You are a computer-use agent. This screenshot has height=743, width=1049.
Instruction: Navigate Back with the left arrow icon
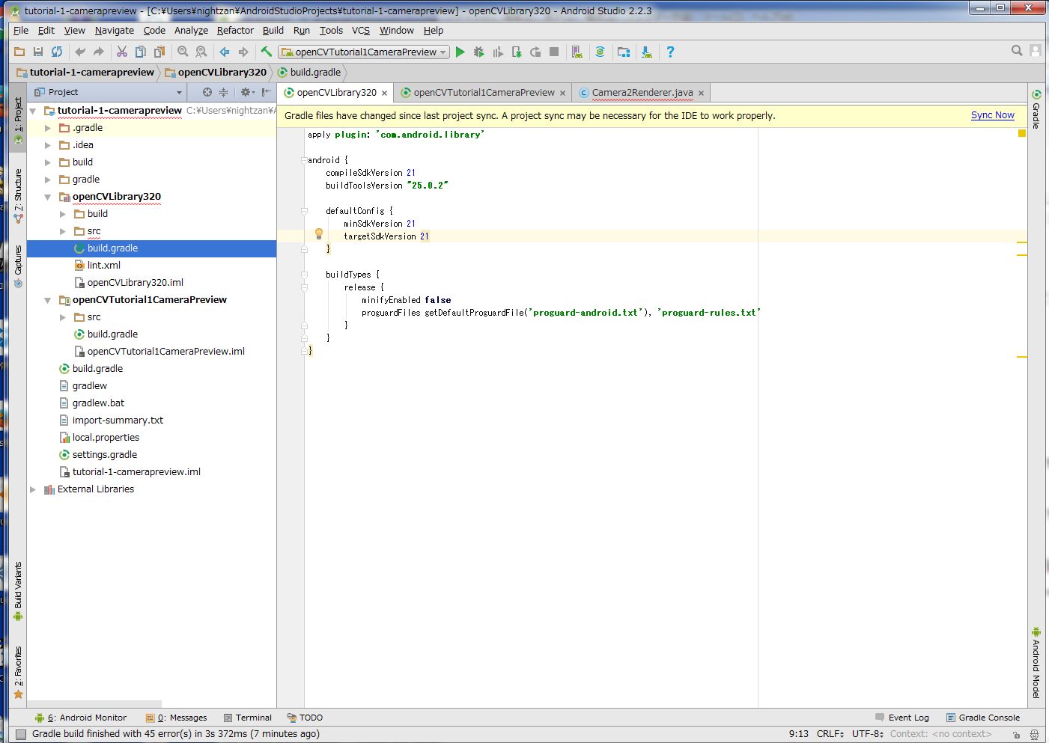[x=225, y=52]
